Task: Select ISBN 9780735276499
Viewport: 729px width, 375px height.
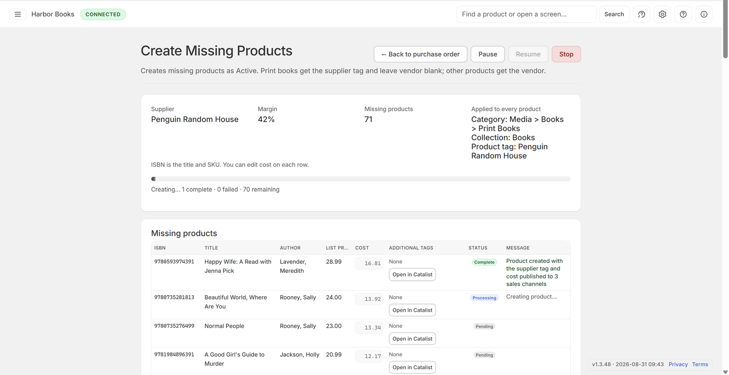Action: pos(174,326)
